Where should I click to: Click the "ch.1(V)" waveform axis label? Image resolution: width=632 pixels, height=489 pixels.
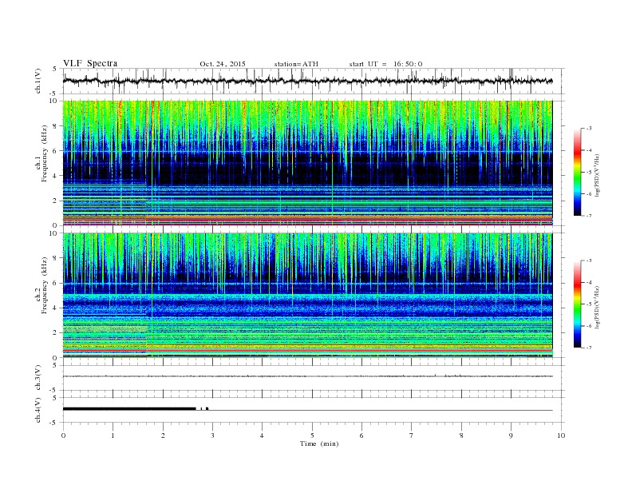(x=38, y=81)
